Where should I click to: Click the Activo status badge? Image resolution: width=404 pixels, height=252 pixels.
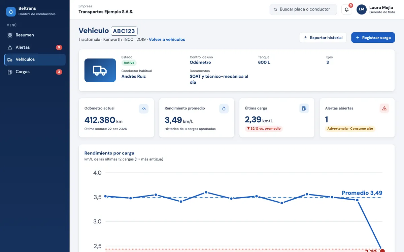129,63
